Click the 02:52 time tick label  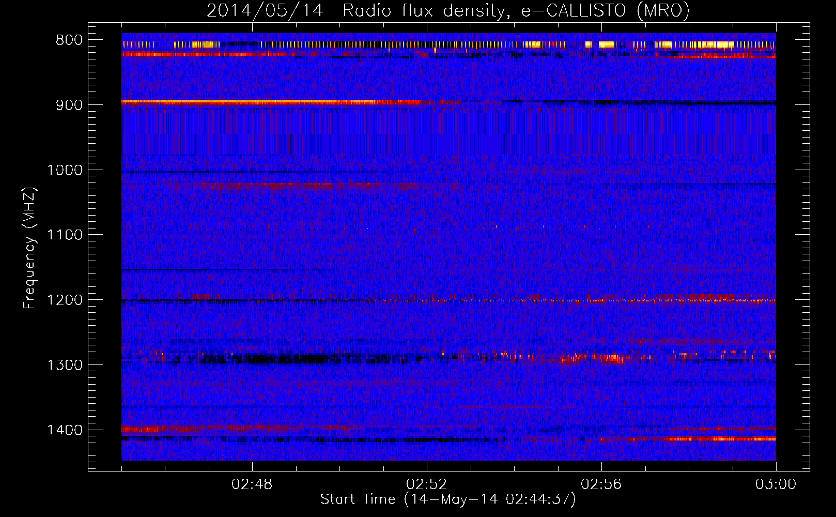pyautogui.click(x=427, y=484)
